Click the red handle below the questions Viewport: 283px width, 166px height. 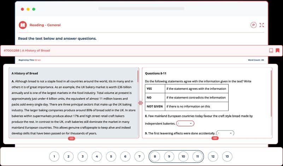tap(215, 139)
